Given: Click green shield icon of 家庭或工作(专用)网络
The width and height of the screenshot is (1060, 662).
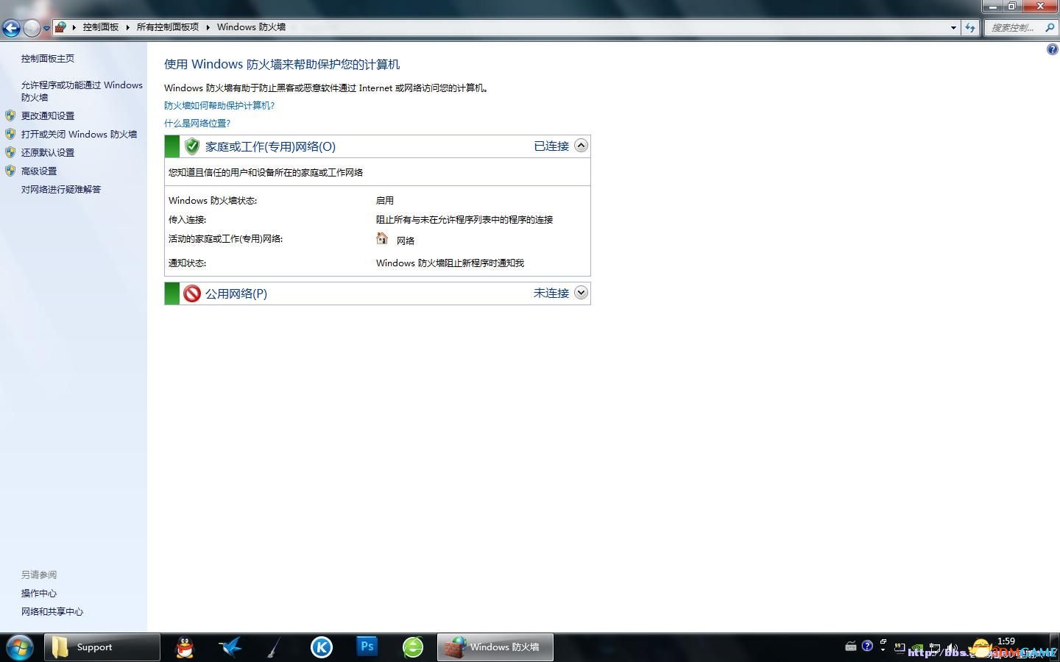Looking at the screenshot, I should 192,146.
